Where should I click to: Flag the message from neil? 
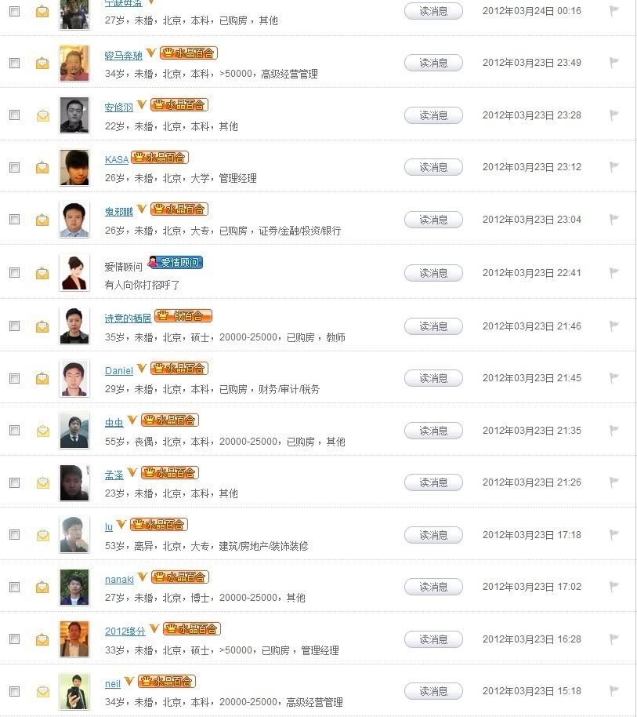pos(614,691)
